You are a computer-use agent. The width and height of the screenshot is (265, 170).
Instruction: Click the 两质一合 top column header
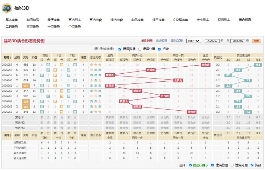[137, 55]
